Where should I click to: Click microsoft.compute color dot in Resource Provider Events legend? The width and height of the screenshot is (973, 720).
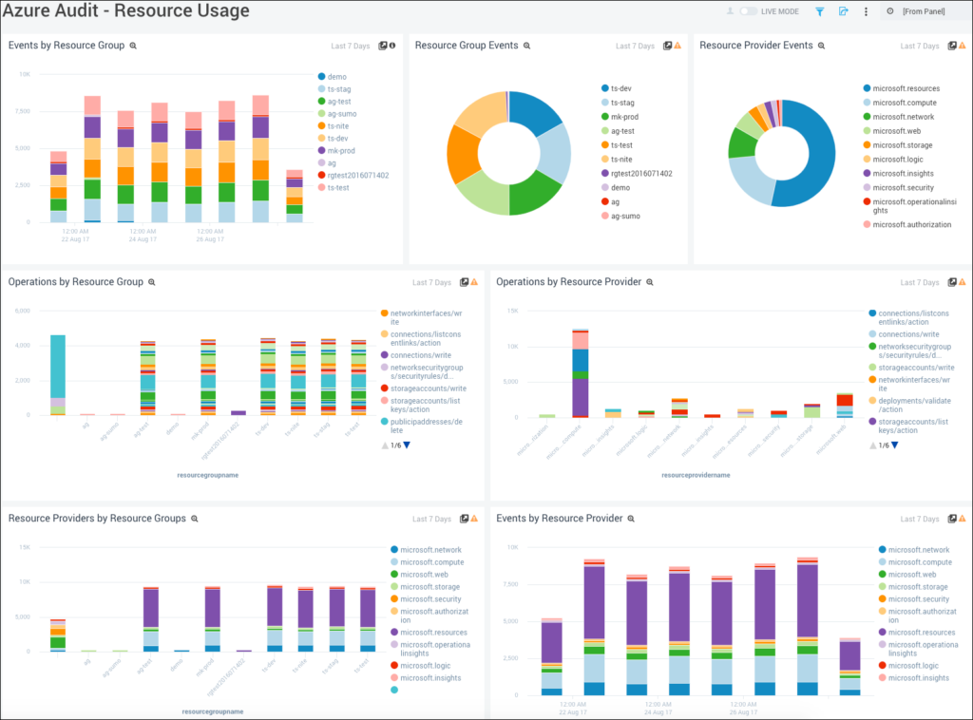click(x=867, y=103)
